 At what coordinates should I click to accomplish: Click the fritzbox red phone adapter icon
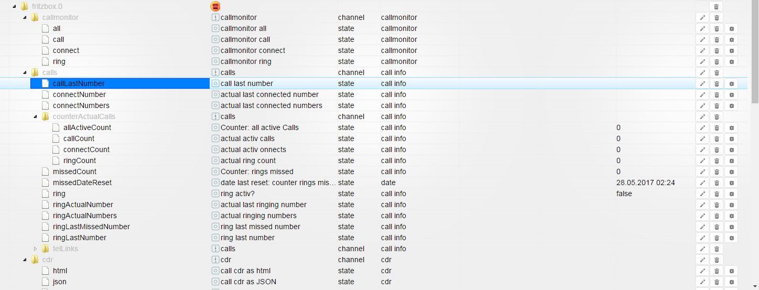click(x=215, y=6)
